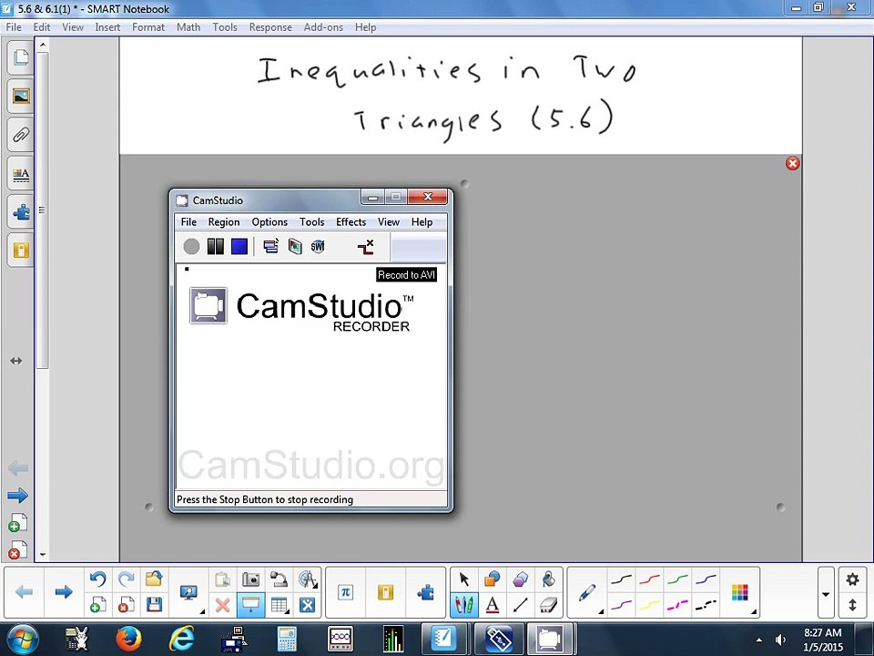
Task: Click the Select arrow tool
Action: point(463,579)
